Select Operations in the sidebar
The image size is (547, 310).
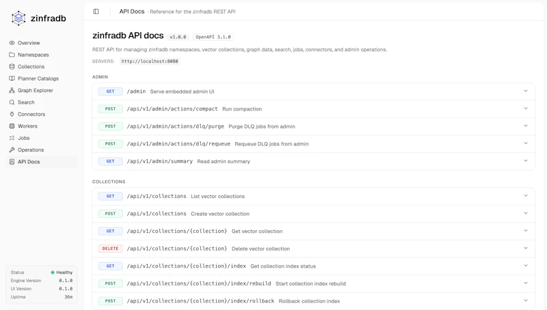coord(42,150)
